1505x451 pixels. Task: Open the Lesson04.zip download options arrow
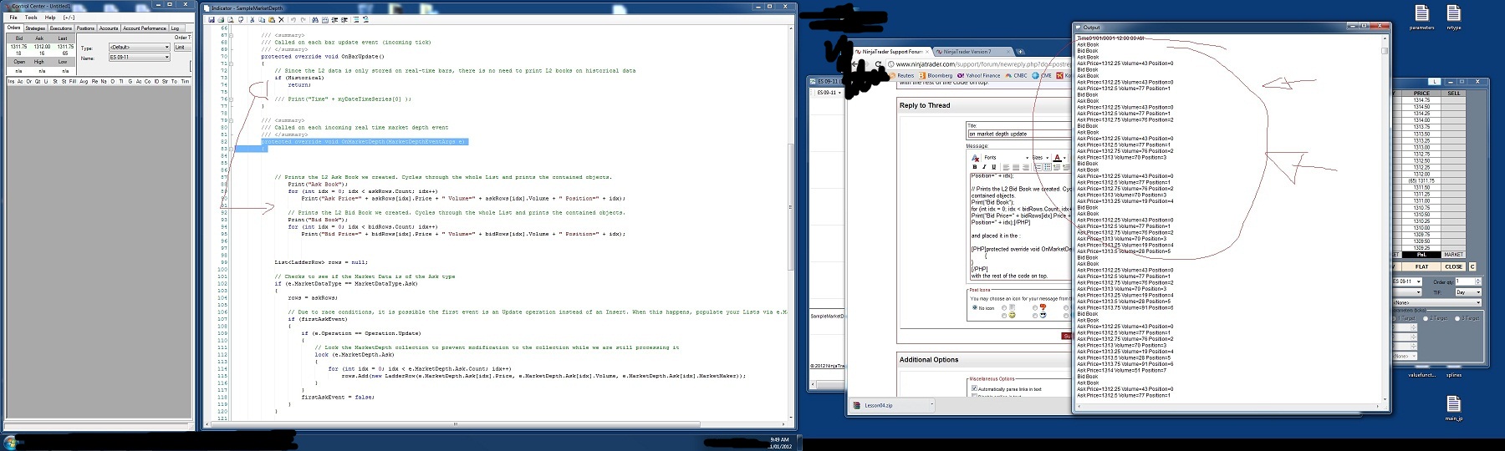point(932,405)
